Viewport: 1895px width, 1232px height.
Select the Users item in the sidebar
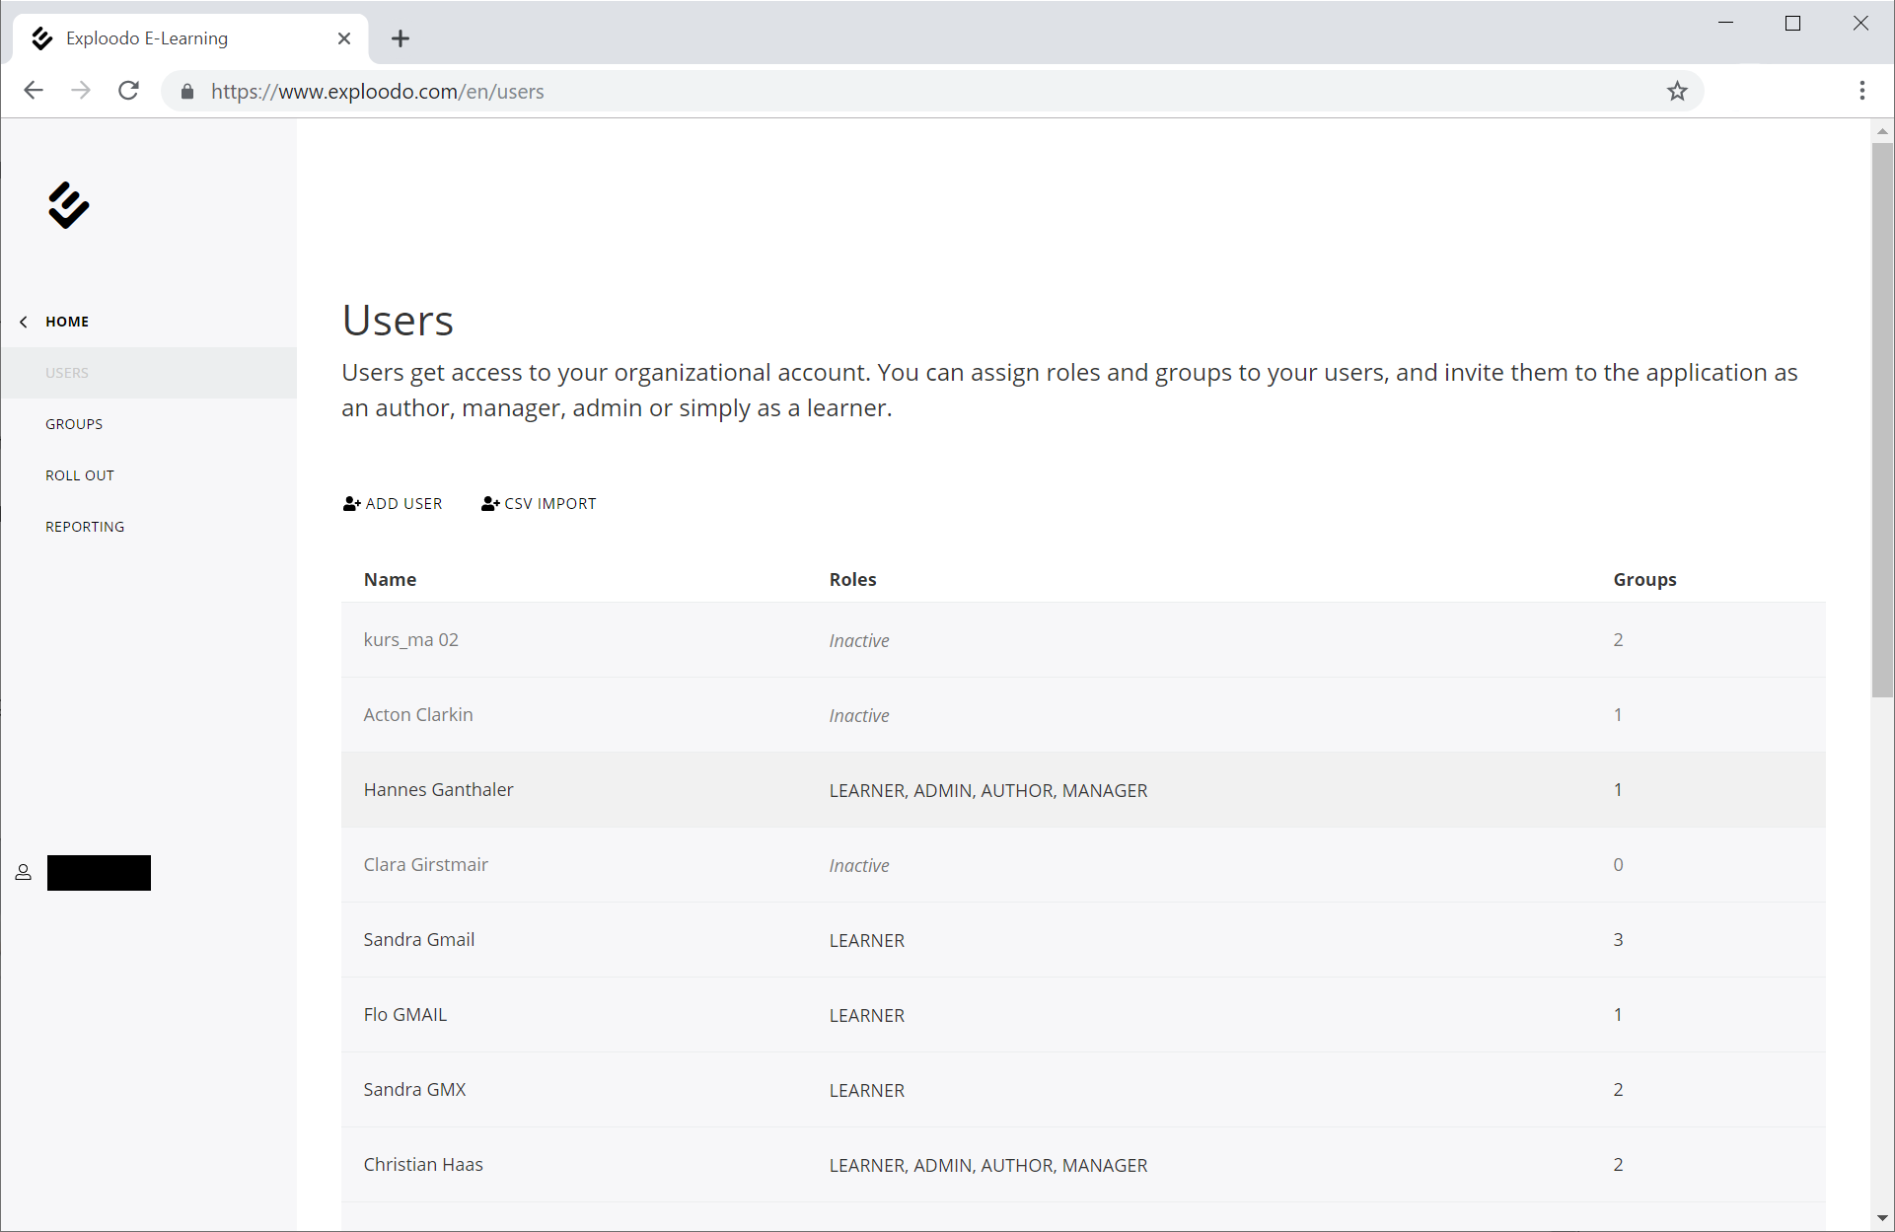(67, 373)
